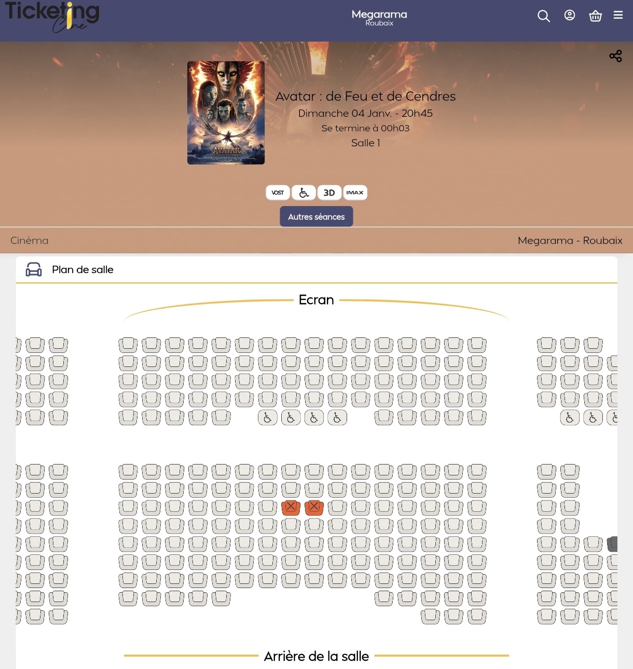This screenshot has height=669, width=633.
Task: Click the wheelchair accessibility badge
Action: [x=304, y=193]
